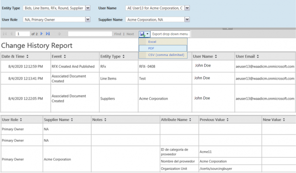Click the back to parent report arrow
The image size is (296, 173).
60,34
